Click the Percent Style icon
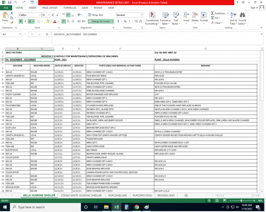Screen dimensions: 266x212 pyautogui.click(x=125, y=21)
